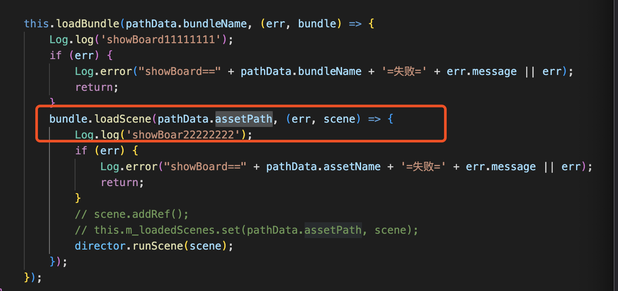The image size is (618, 291).
Task: Click the final closing }); line
Action: [x=33, y=278]
